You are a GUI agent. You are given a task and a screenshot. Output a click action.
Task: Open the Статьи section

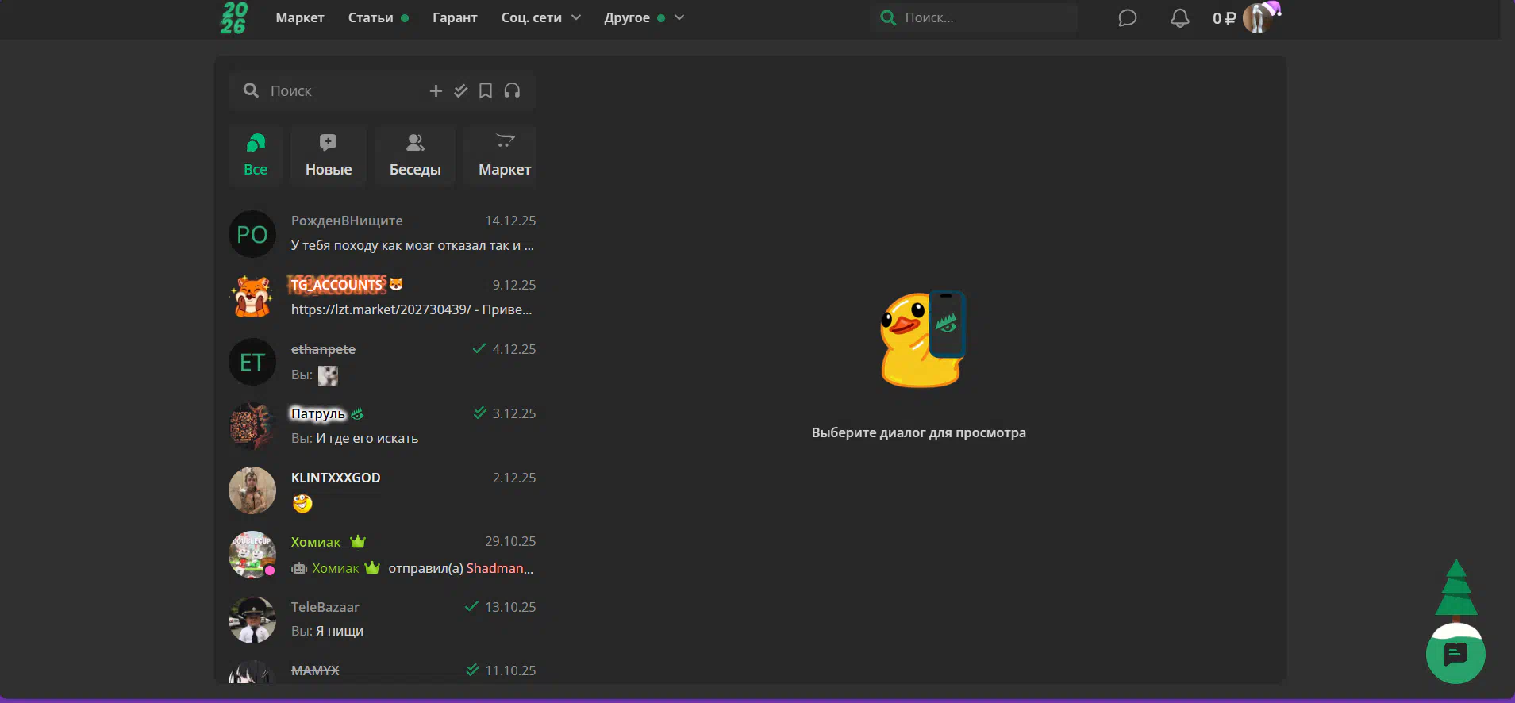(x=371, y=17)
